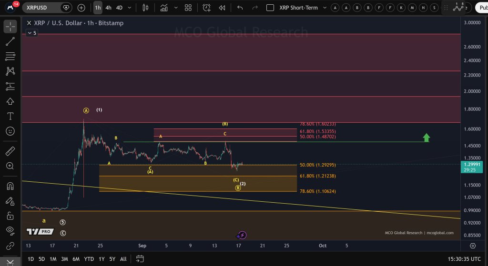Screen dimensions: 488x266
Task: Open the alert clock icon
Action: [206, 8]
